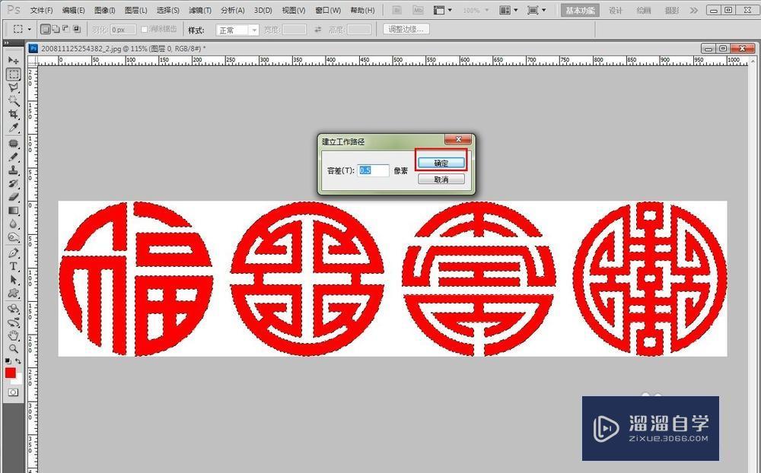
Task: Reset default foreground and background colors
Action: click(x=8, y=361)
